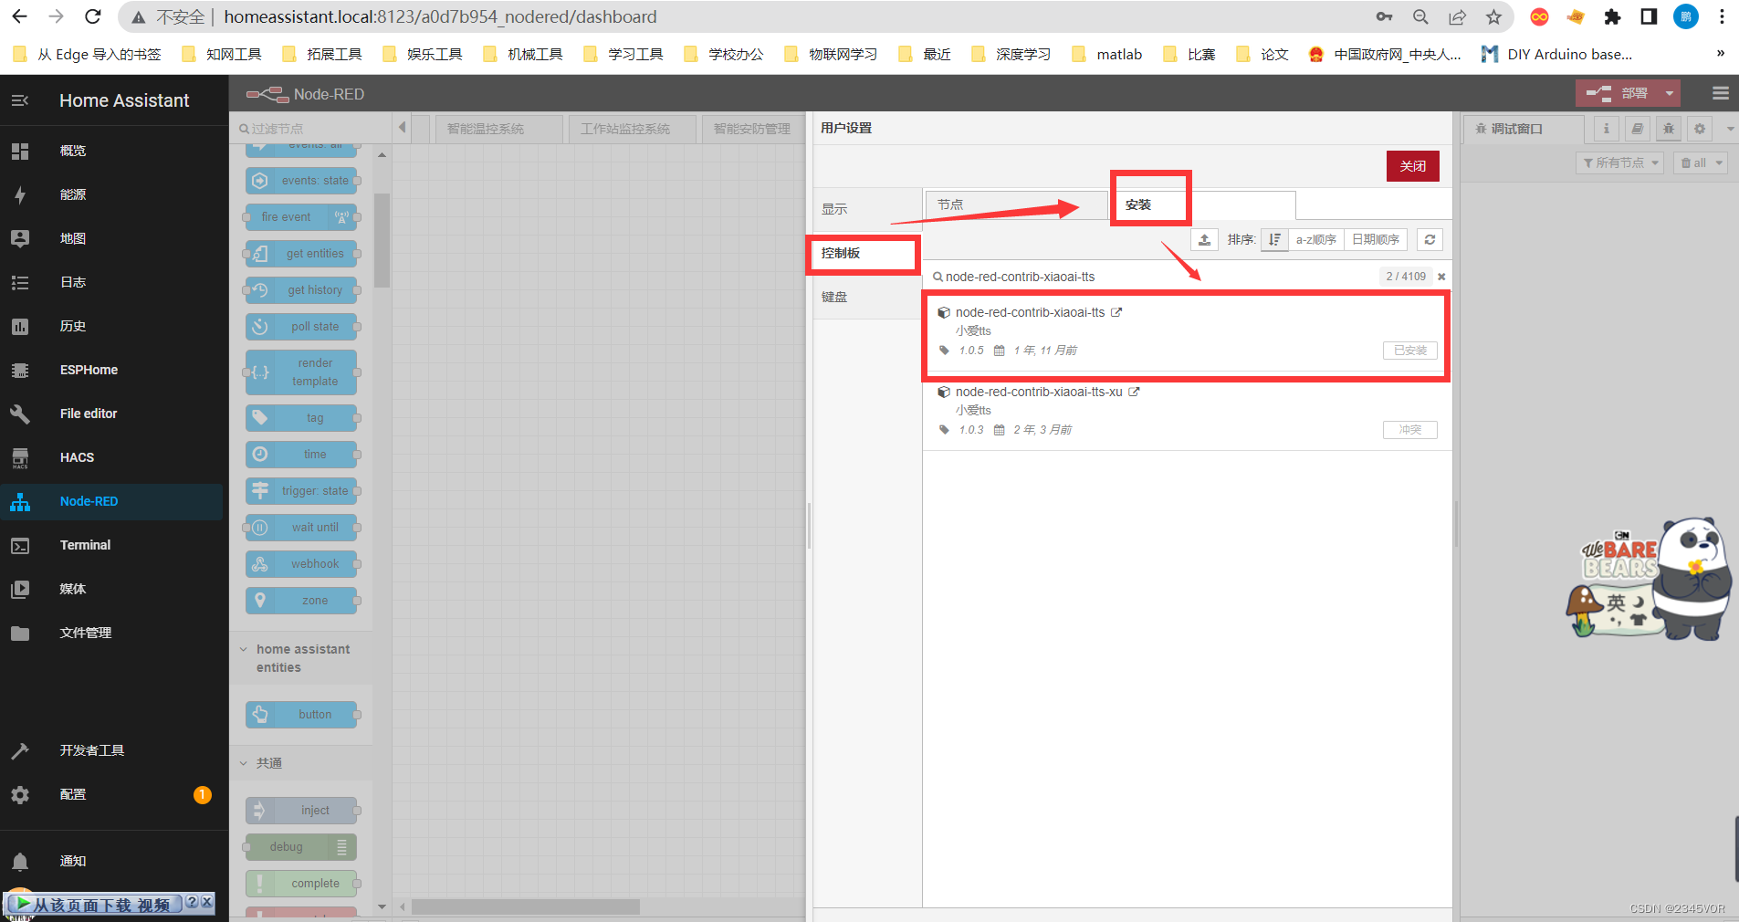1739x922 pixels.
Task: Open the sidebar tabs dropdown arrow
Action: [x=1730, y=129]
